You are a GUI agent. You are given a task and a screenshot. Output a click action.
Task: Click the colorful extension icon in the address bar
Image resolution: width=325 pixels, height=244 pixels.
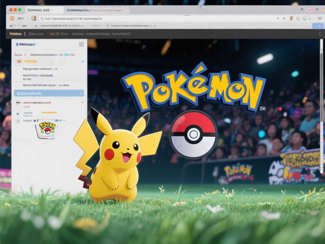tap(291, 18)
